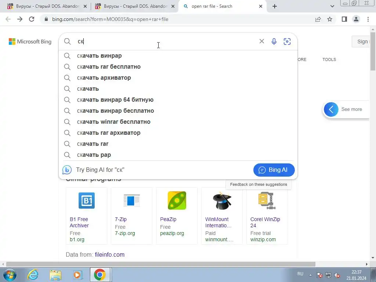Select suggestion скачать рар
376x282 pixels.
click(x=178, y=155)
